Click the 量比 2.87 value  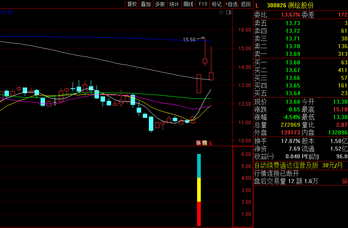coord(342,125)
